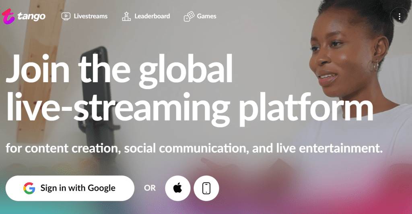Sign in using the Apple icon button
The height and width of the screenshot is (214, 412).
(177, 188)
